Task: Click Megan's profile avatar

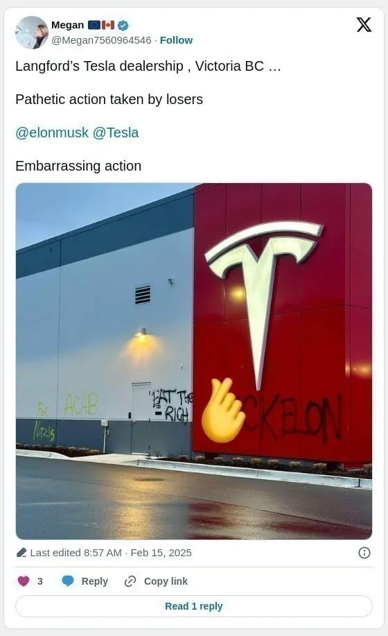Action: click(32, 33)
